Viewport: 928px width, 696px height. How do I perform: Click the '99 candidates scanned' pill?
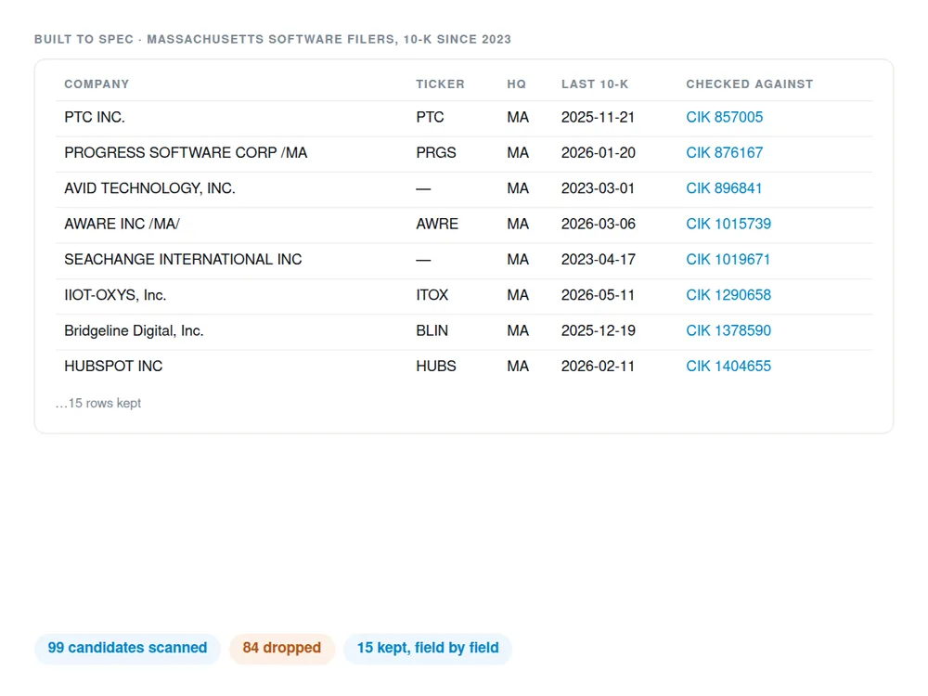coord(127,648)
